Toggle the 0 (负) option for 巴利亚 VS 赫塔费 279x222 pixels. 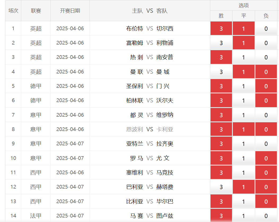coord(266,187)
